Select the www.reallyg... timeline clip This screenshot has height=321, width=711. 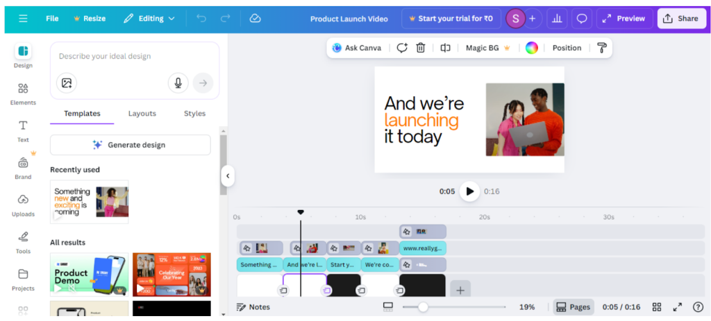423,248
